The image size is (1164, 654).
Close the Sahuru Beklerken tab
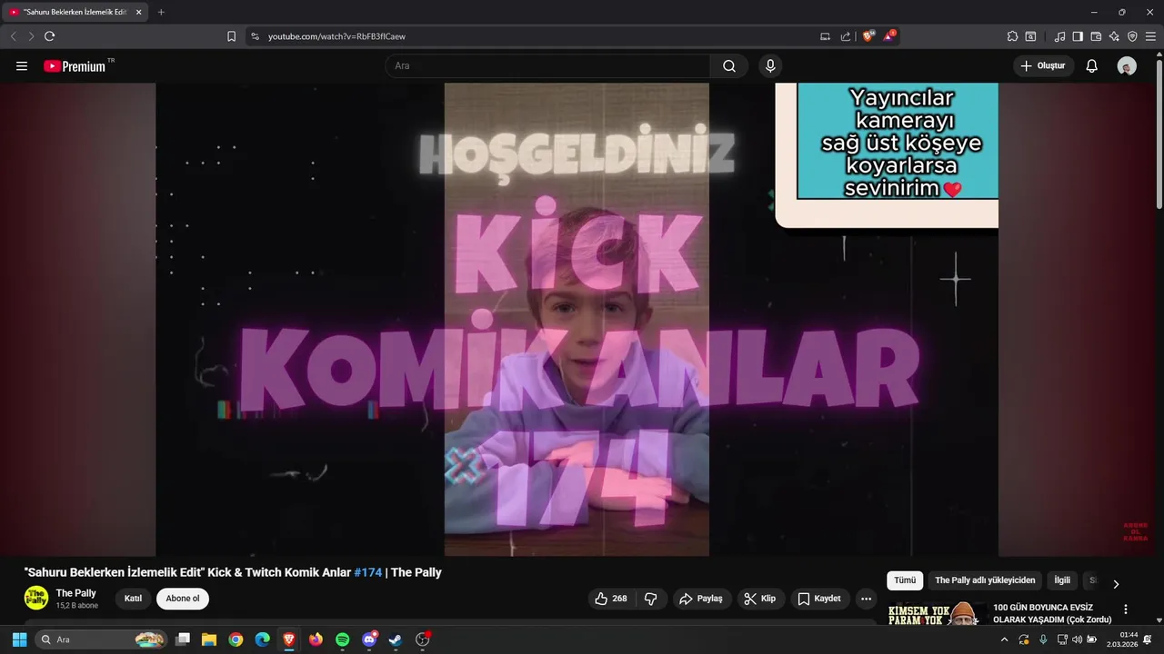point(138,12)
